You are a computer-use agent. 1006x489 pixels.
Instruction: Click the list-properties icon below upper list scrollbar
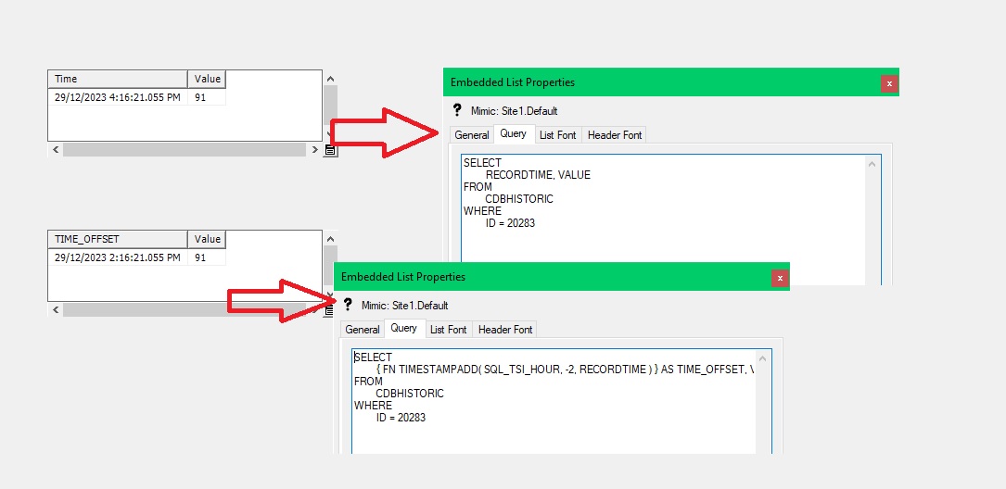(x=330, y=151)
